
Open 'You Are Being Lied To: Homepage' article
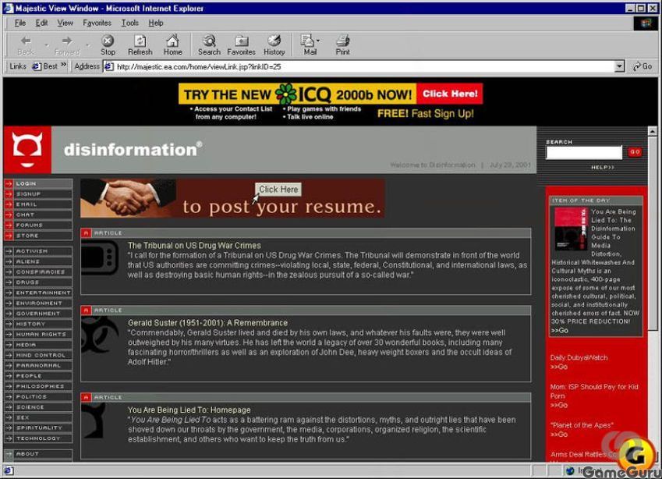(189, 410)
